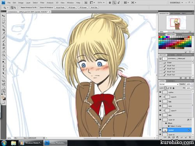The width and height of the screenshot is (195, 146).
Task: Hide the jacket layer
Action: [x=160, y=130]
